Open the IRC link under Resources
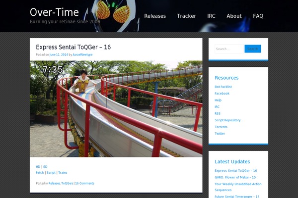Screen dimensions: 298x198 click(x=217, y=107)
